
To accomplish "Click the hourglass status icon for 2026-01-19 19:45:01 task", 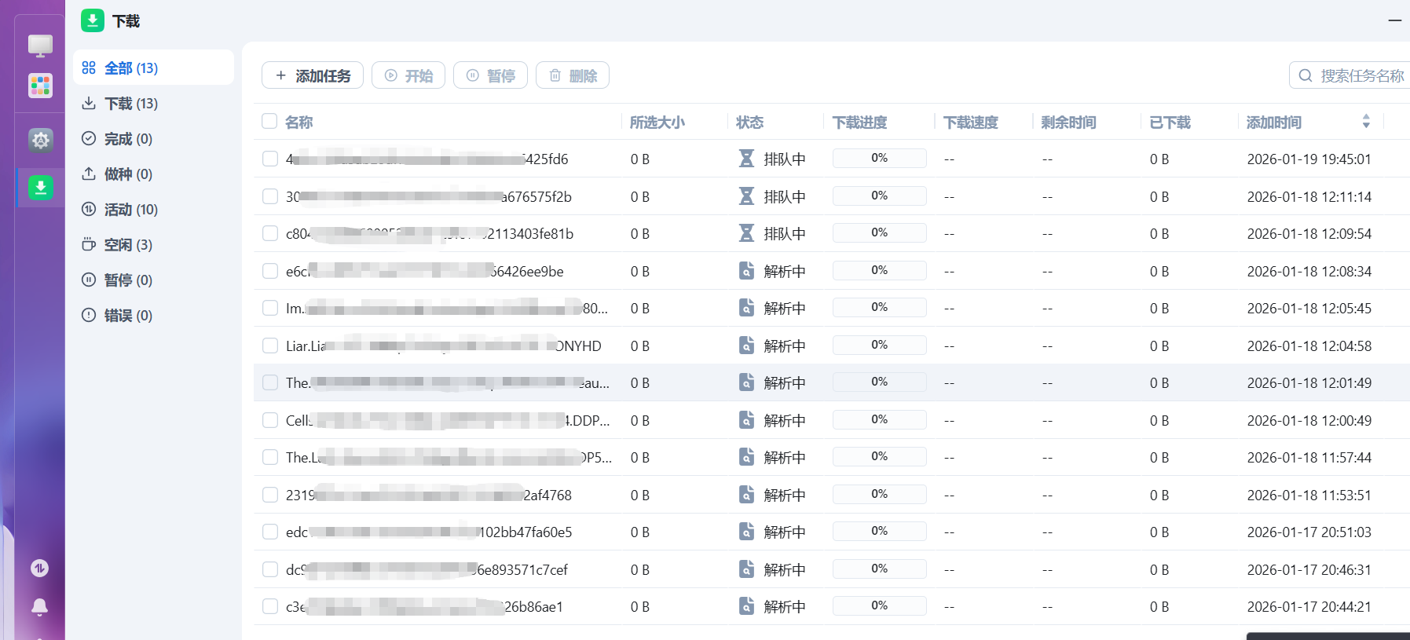I will (x=746, y=159).
